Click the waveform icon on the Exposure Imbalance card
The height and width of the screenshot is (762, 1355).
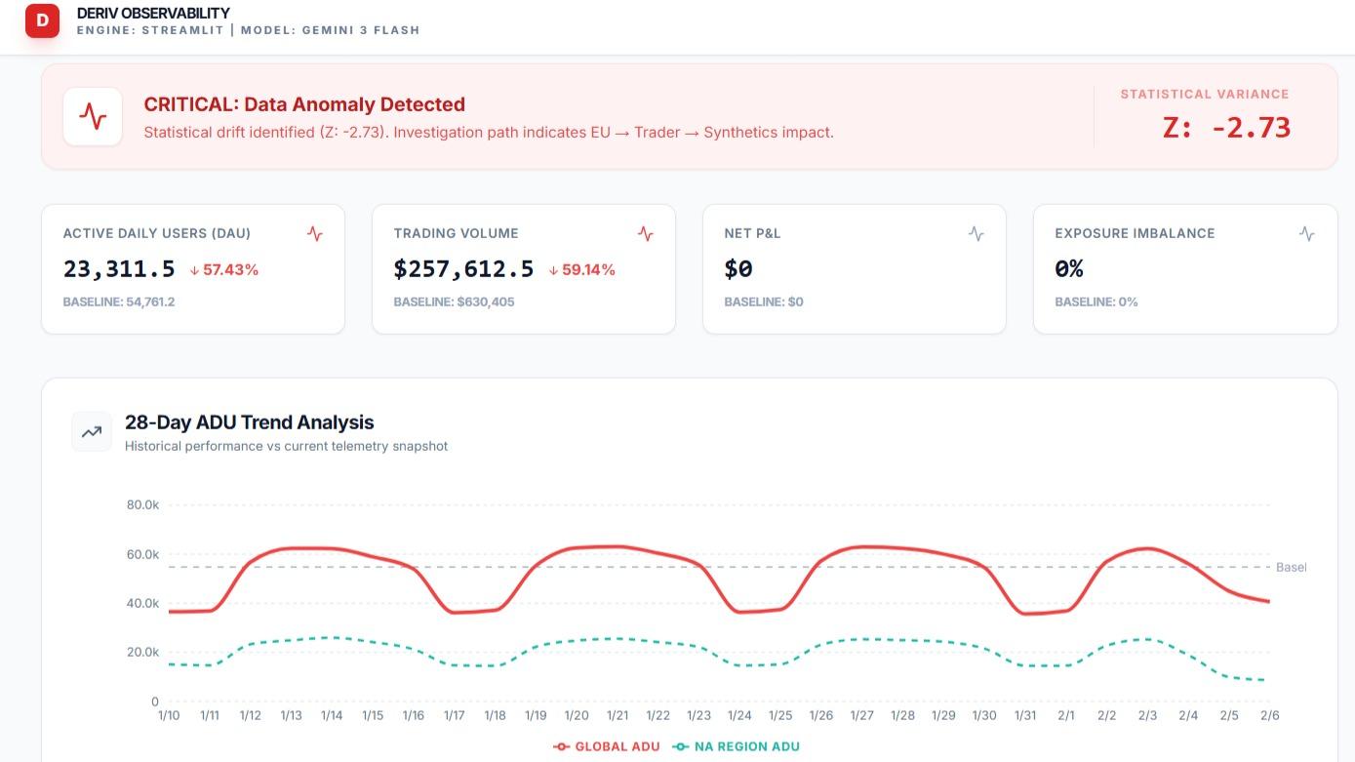(1306, 233)
